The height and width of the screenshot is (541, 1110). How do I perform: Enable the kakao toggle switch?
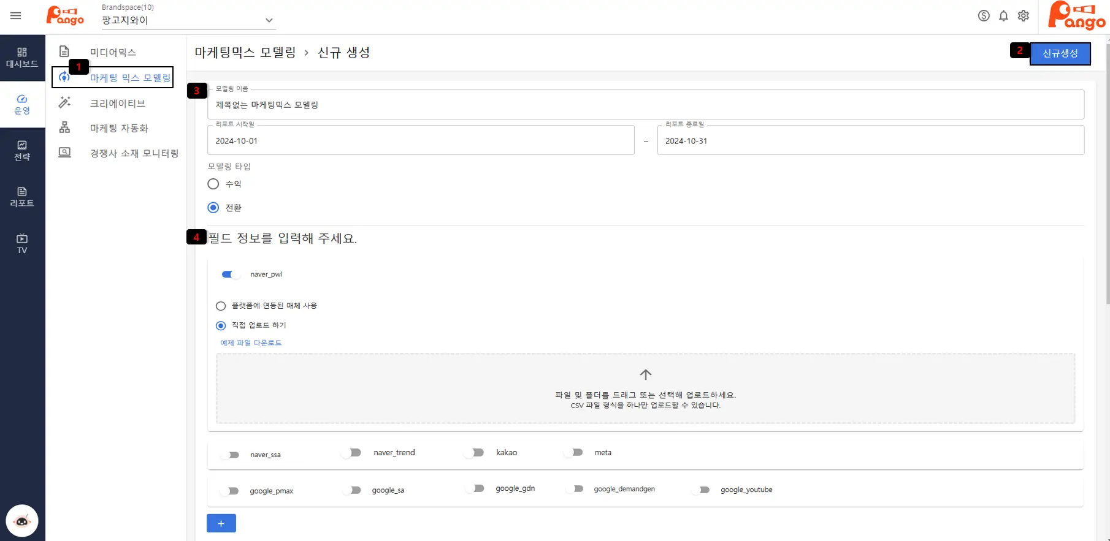pos(475,453)
